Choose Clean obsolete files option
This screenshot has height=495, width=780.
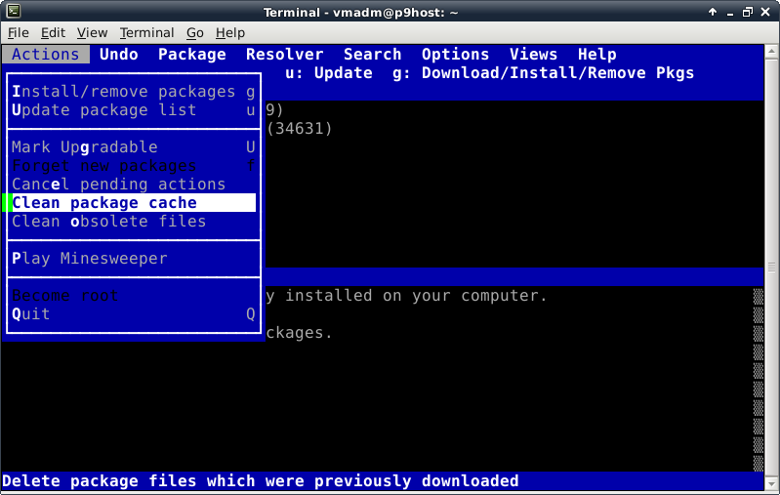click(109, 222)
